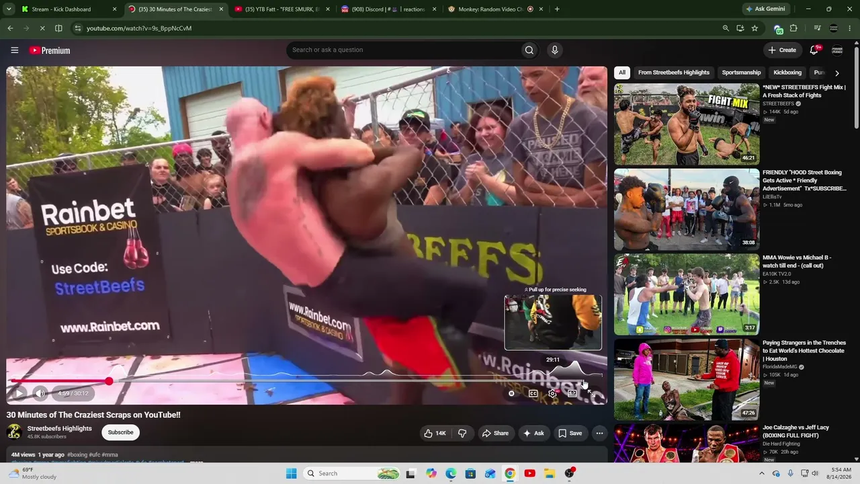Toggle autoplay switch in player

(512, 393)
